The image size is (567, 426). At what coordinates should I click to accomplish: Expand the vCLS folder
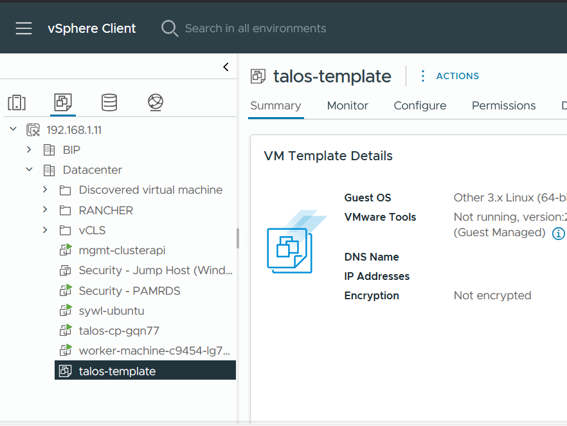click(x=45, y=230)
